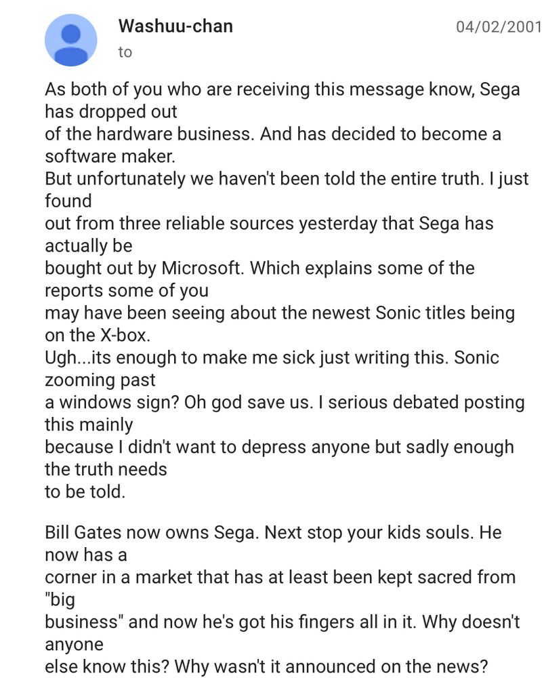Click the line "has dropped out"
The height and width of the screenshot is (678, 544).
[x=111, y=112]
